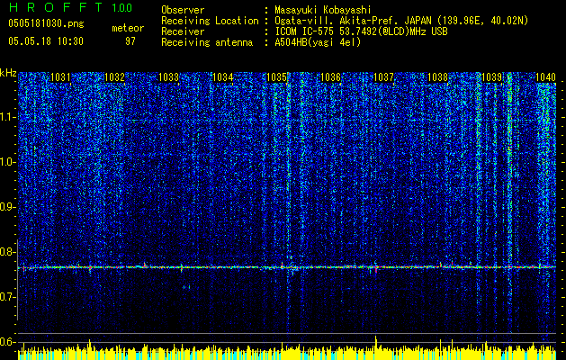Click the 0.8 kHz axis label
The height and width of the screenshot is (360, 566).
[8, 252]
